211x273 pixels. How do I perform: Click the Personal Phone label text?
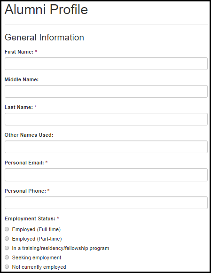tap(25, 191)
